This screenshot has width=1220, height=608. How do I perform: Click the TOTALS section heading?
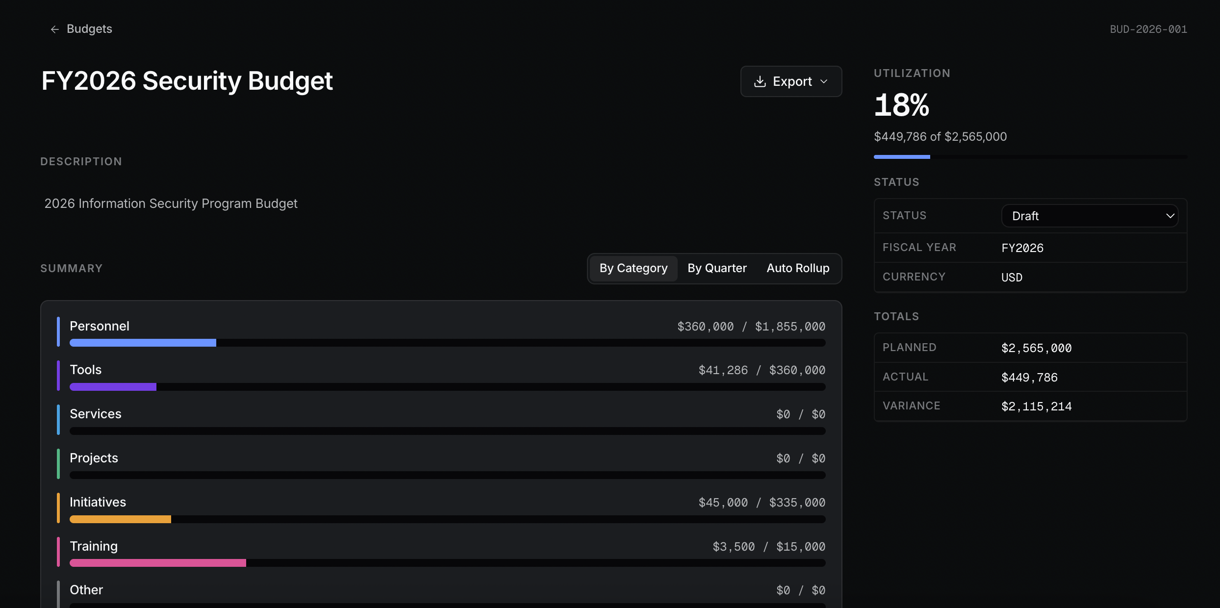tap(896, 316)
